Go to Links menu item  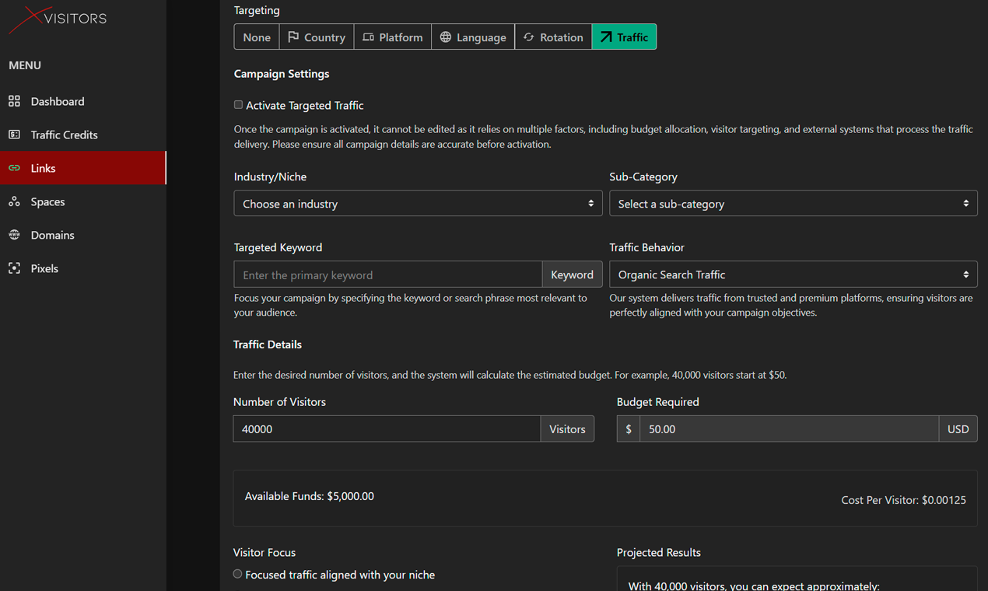tap(83, 168)
